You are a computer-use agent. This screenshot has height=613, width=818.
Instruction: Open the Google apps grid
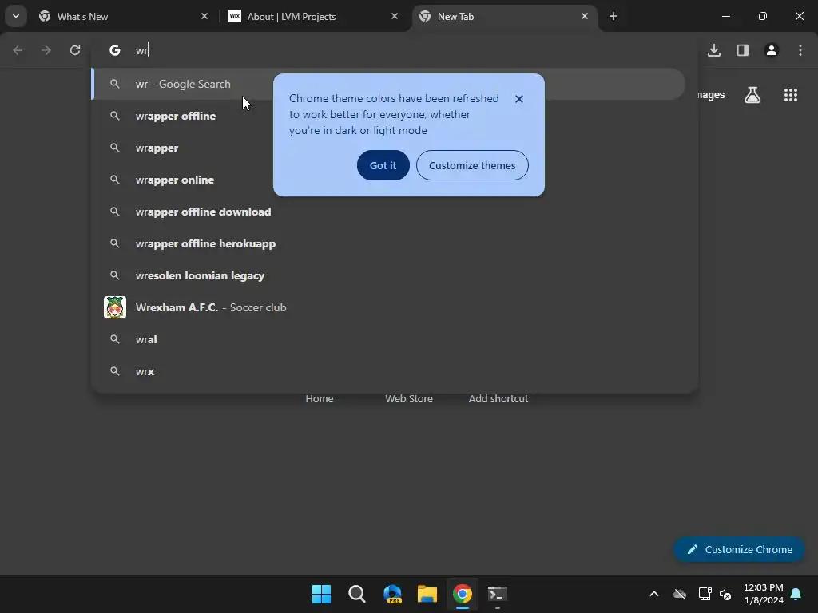pos(791,95)
